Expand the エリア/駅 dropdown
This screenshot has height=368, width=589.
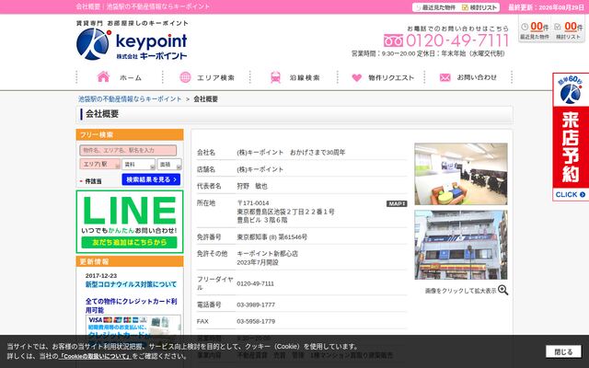(x=100, y=164)
